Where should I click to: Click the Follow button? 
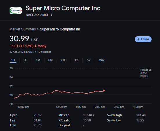point(143,39)
